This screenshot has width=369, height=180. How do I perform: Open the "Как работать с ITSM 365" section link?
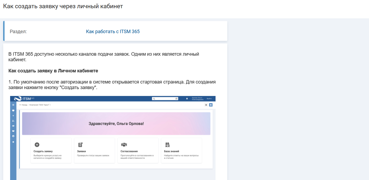click(x=113, y=32)
